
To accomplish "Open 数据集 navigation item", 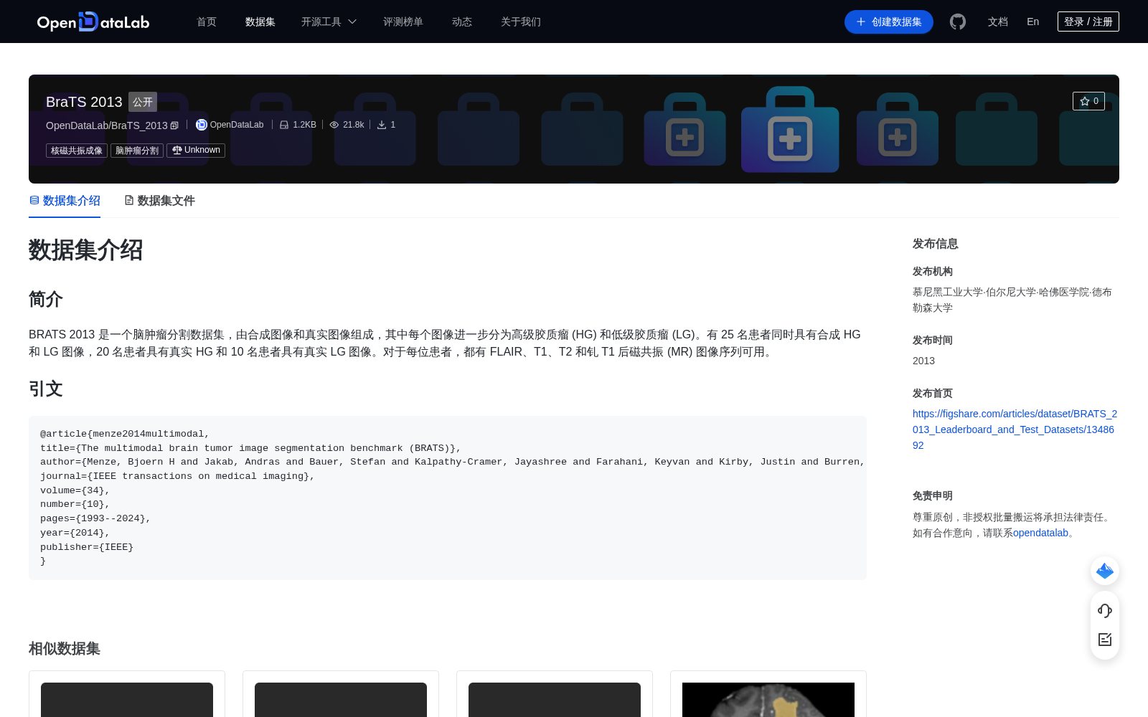I will point(260,22).
